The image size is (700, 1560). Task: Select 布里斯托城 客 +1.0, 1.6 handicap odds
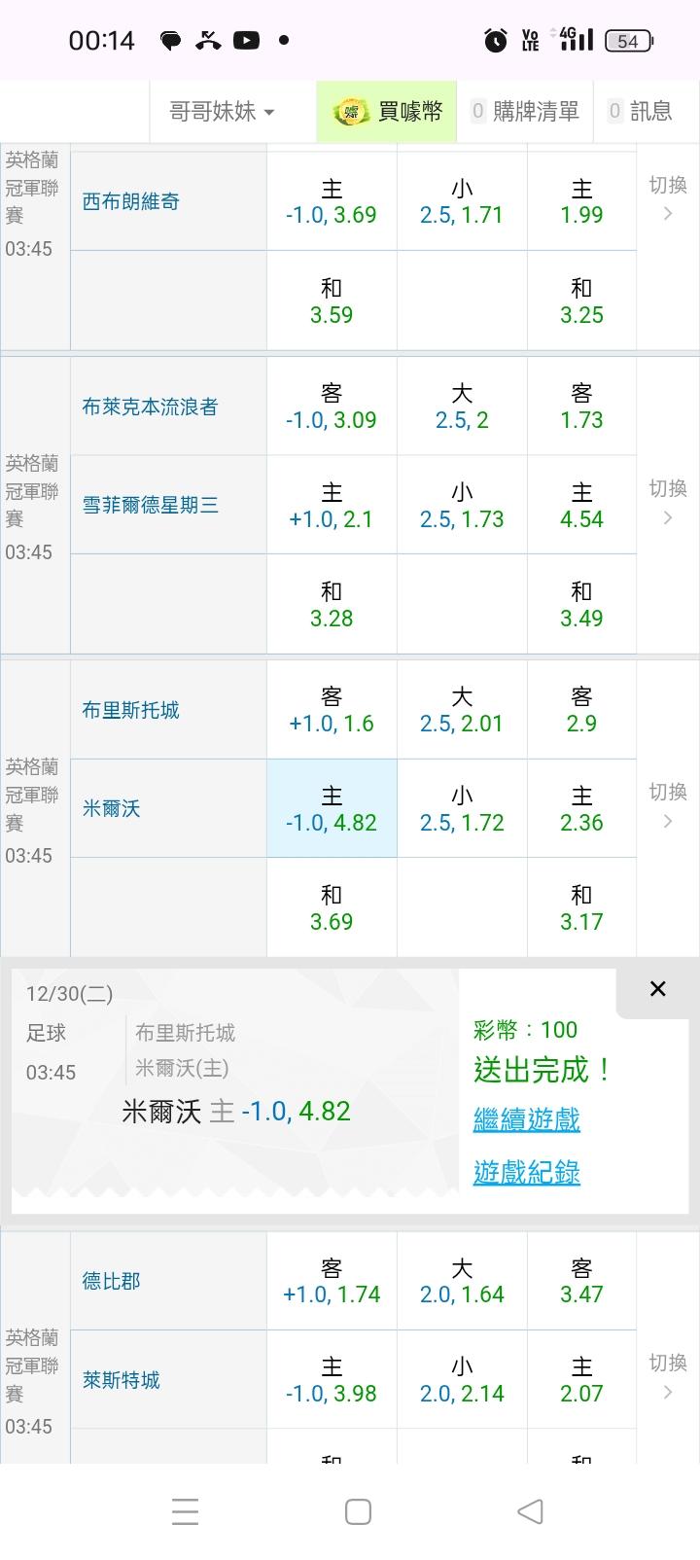pyautogui.click(x=332, y=710)
